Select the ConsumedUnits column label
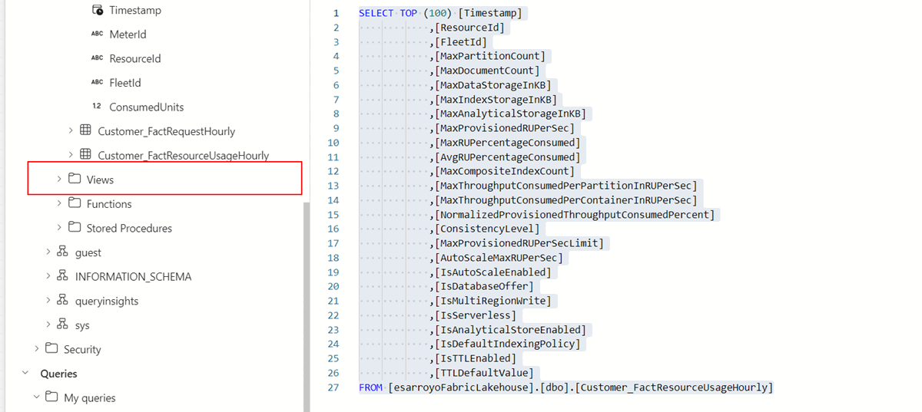The width and height of the screenshot is (922, 412). [x=147, y=107]
